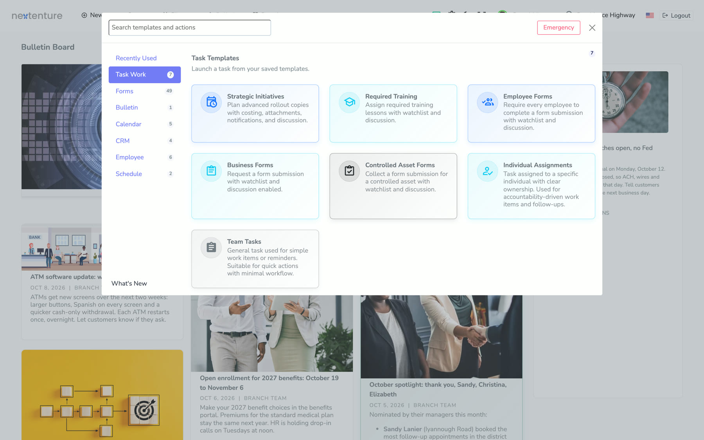Click the US flag language icon
This screenshot has height=440, width=704.
(650, 15)
